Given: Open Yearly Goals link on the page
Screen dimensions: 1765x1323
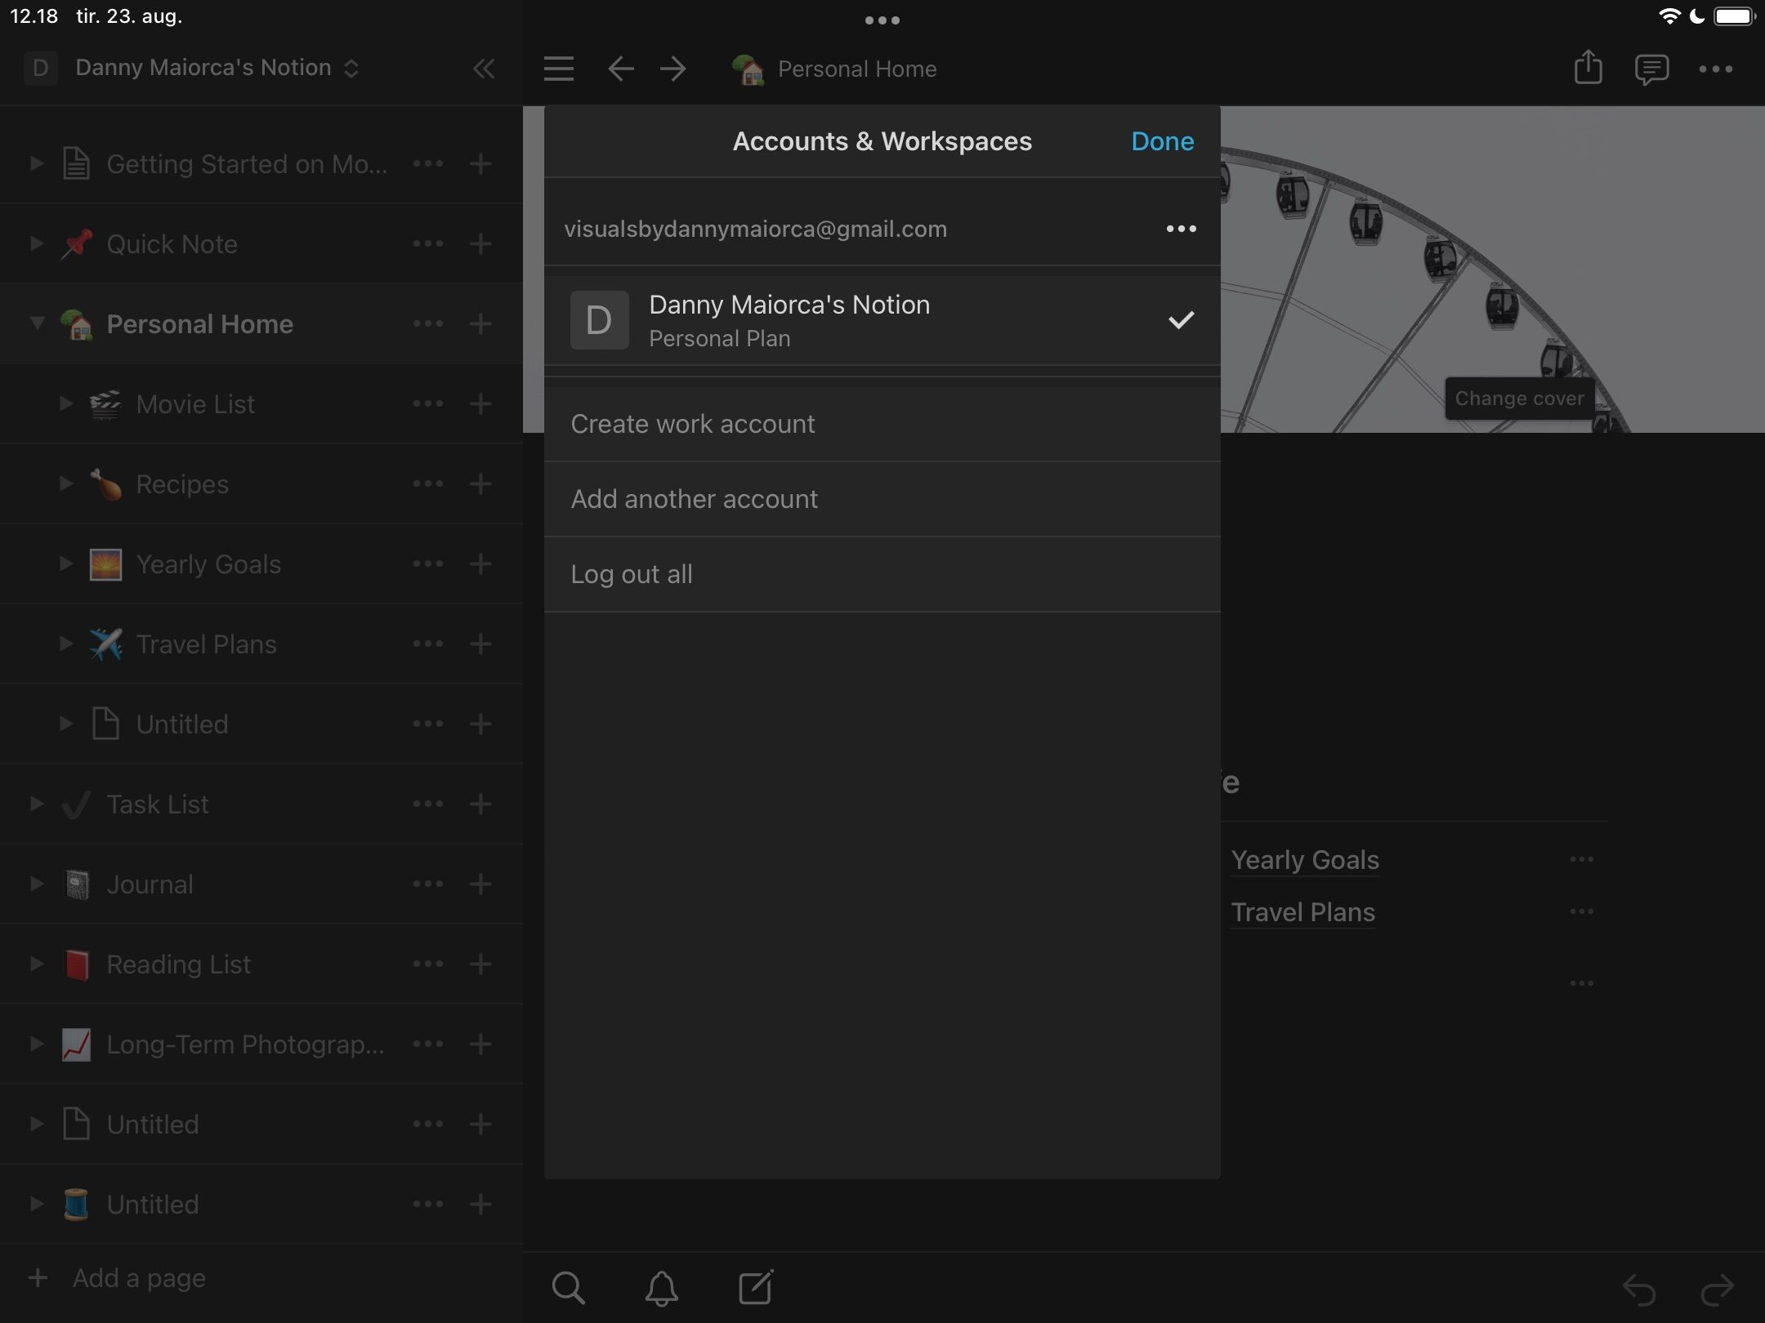Looking at the screenshot, I should tap(1305, 860).
